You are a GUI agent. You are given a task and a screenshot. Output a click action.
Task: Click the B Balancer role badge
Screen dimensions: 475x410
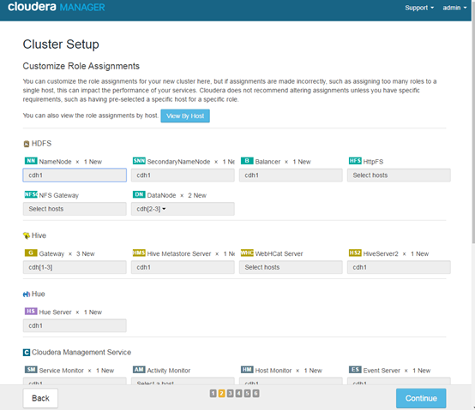[247, 161]
